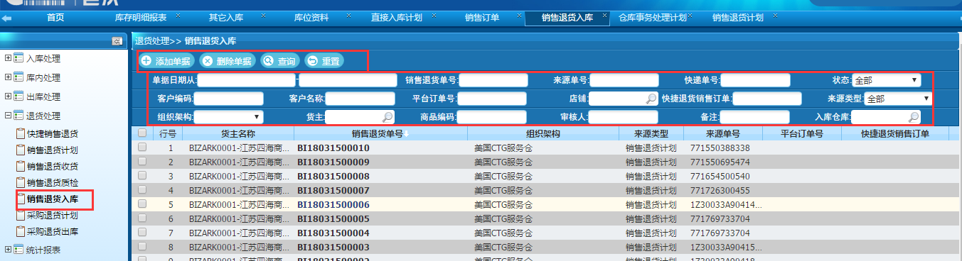Expand the 入库处理 tree node

pyautogui.click(x=9, y=58)
